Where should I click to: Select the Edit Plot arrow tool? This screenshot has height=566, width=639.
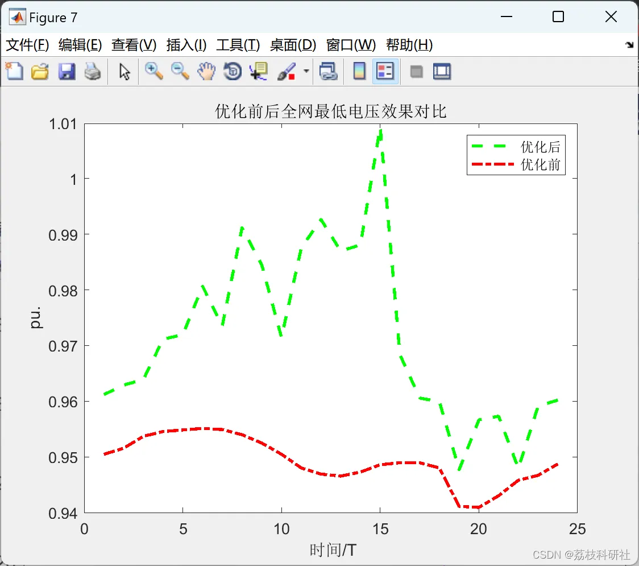click(x=125, y=71)
